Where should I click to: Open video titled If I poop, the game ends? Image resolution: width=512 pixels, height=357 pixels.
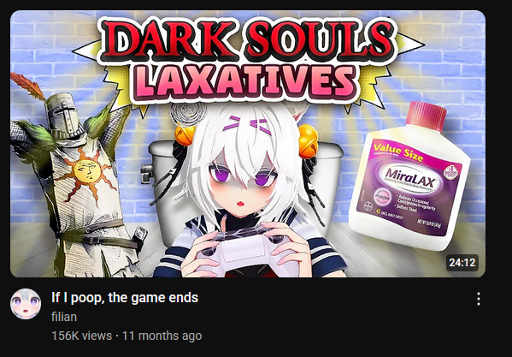125,298
